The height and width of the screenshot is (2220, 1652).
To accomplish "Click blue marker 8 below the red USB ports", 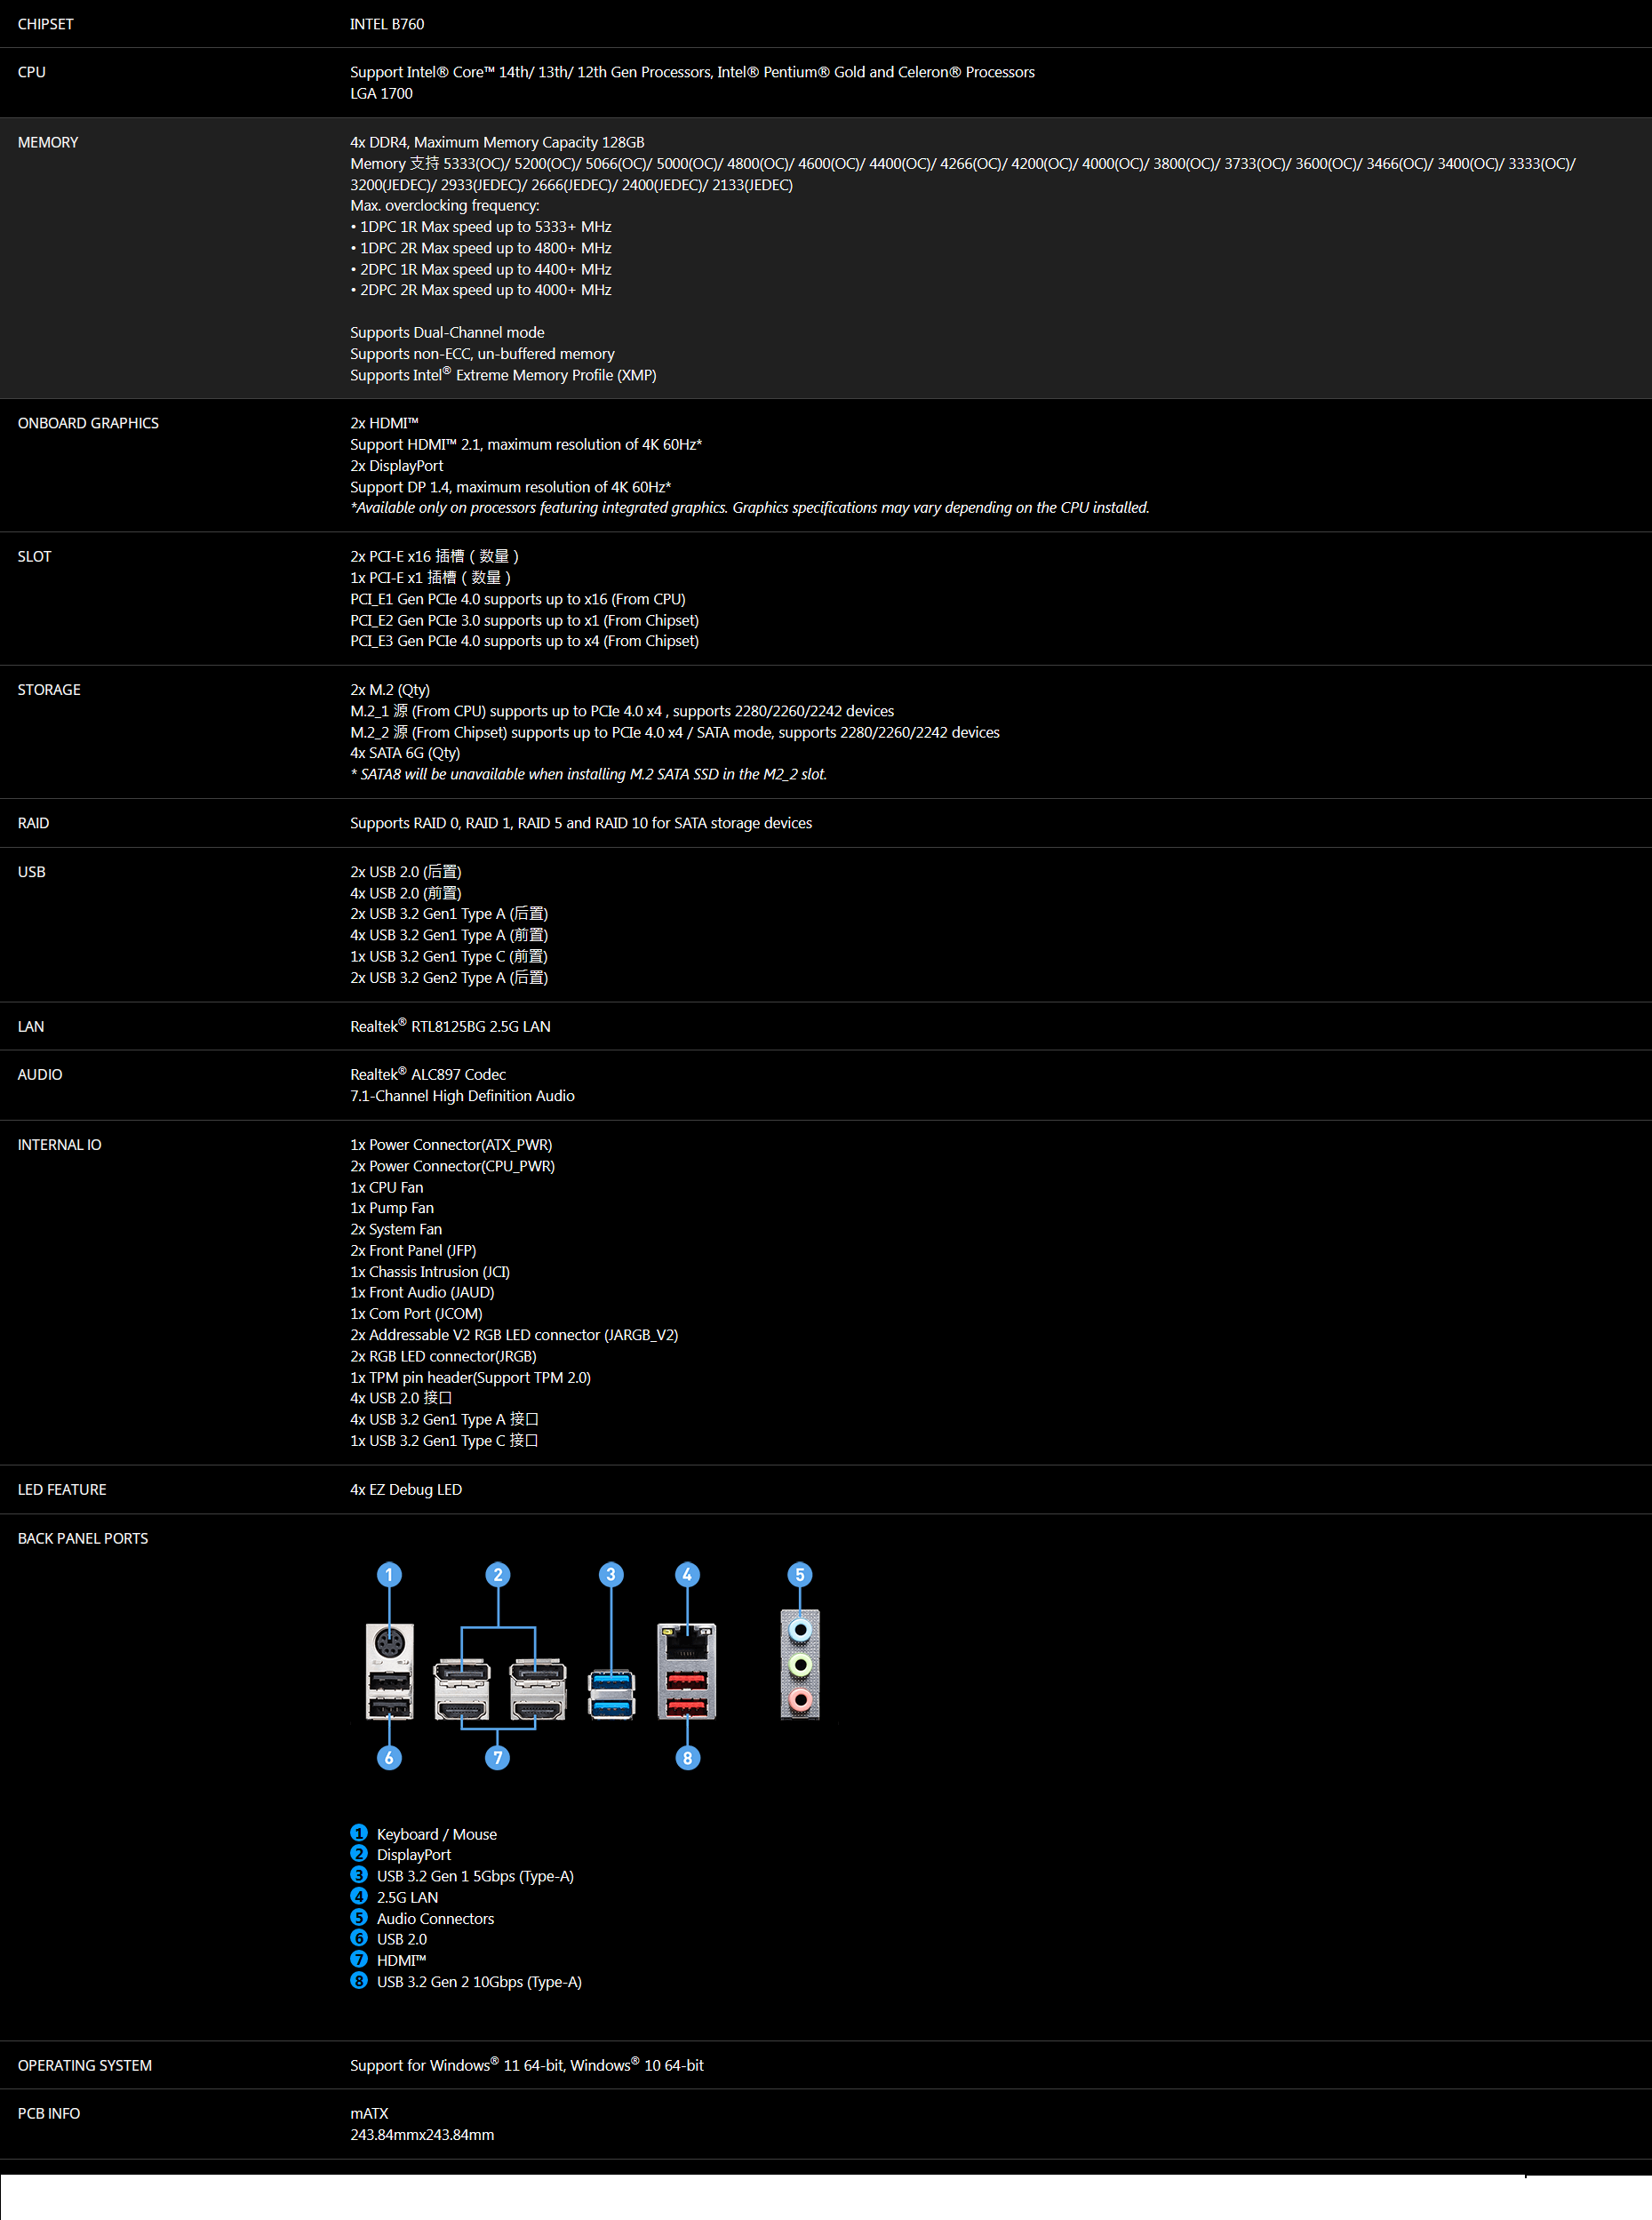I will coord(687,1757).
